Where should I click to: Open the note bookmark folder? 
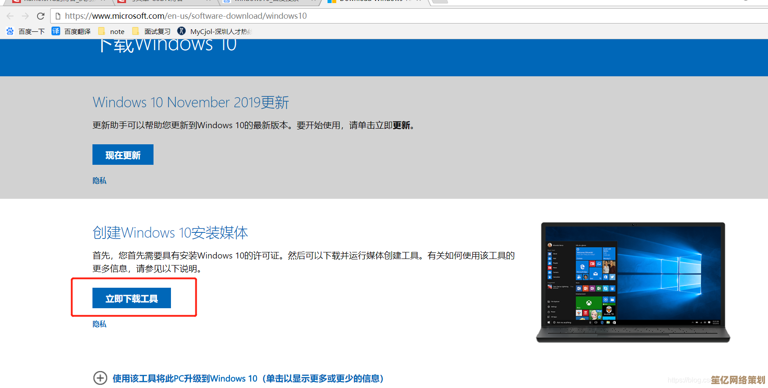click(112, 31)
